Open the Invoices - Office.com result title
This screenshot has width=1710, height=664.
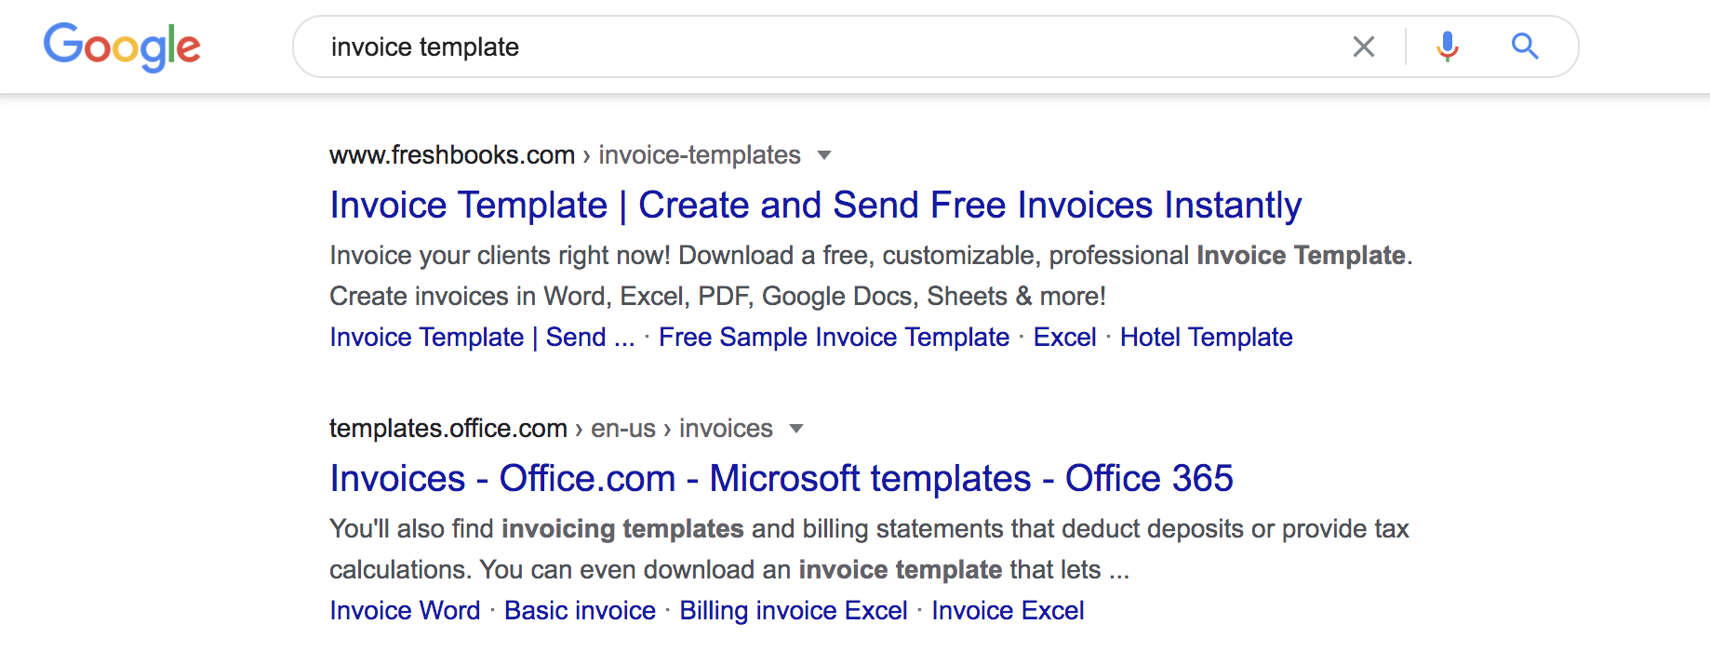coord(782,479)
